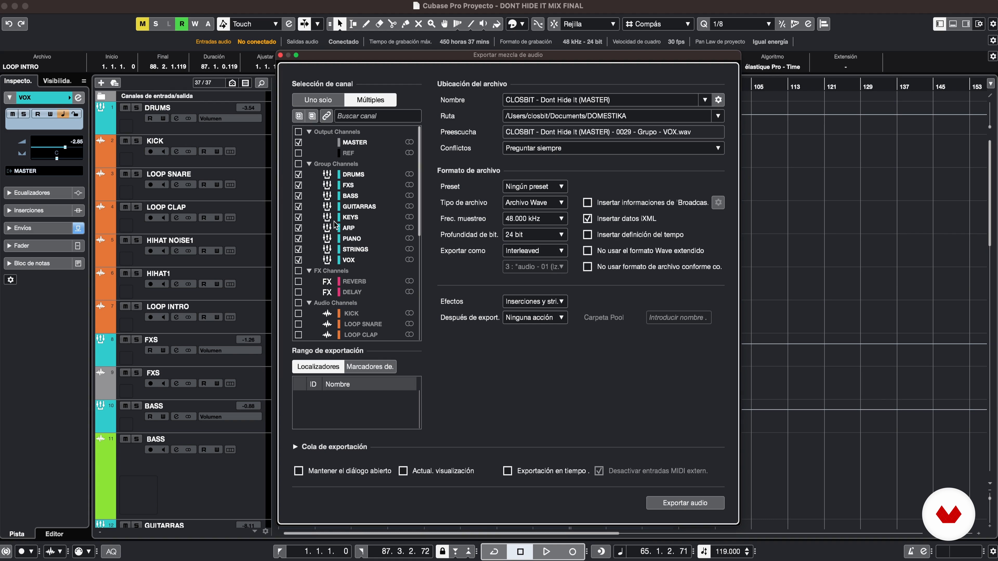
Task: Collapse the Group Channels tree
Action: [309, 164]
